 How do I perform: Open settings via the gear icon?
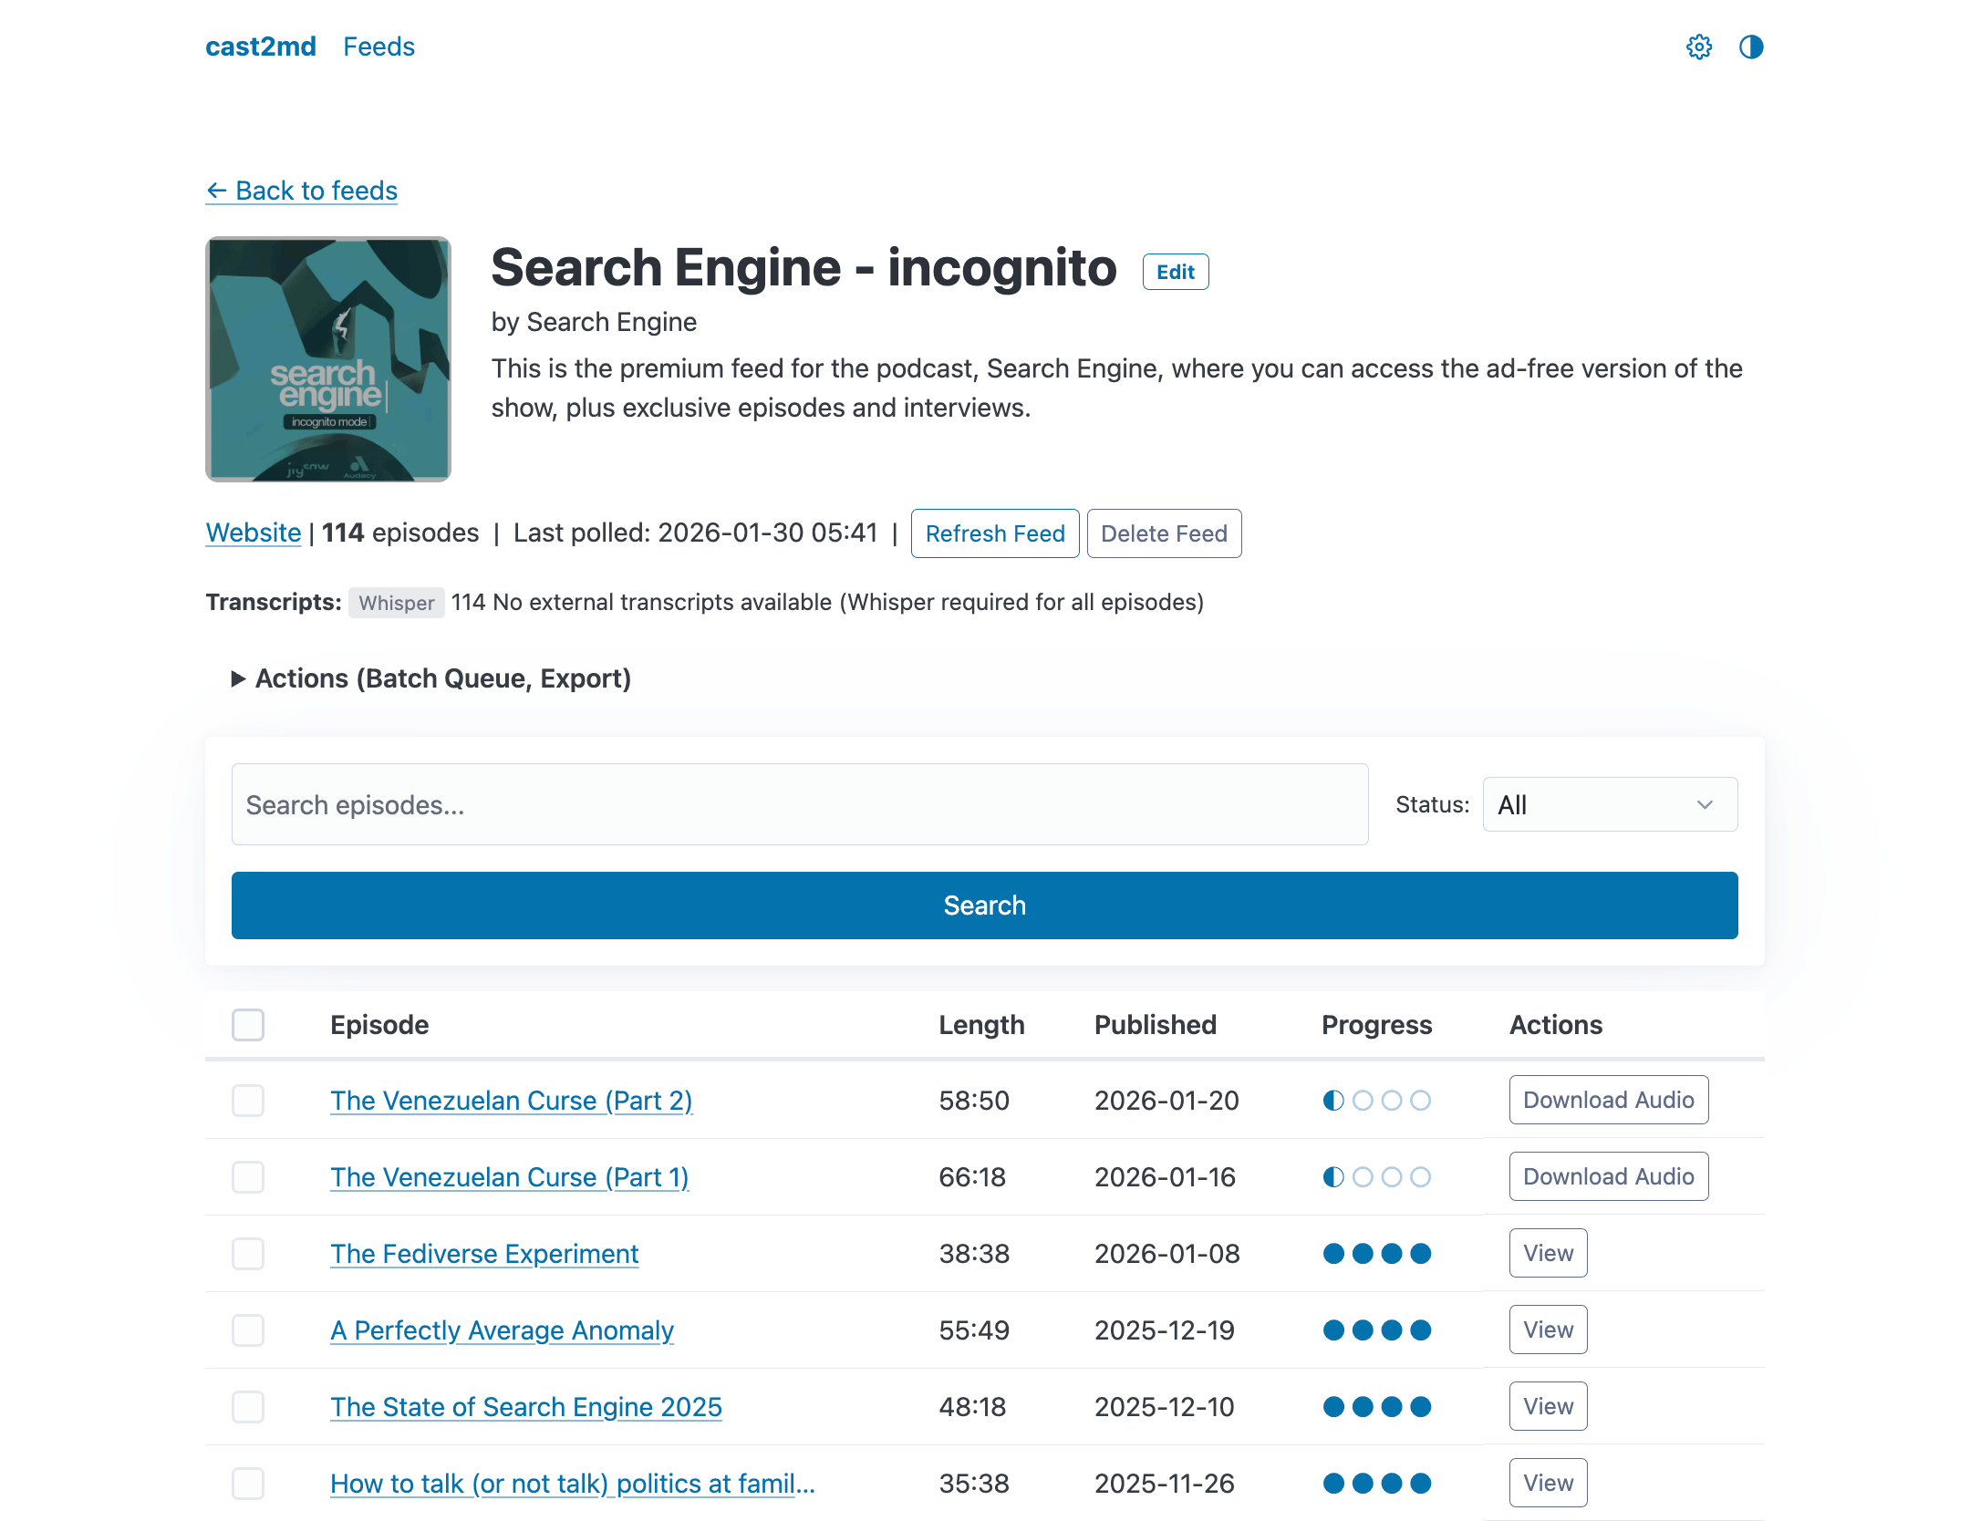[1698, 47]
